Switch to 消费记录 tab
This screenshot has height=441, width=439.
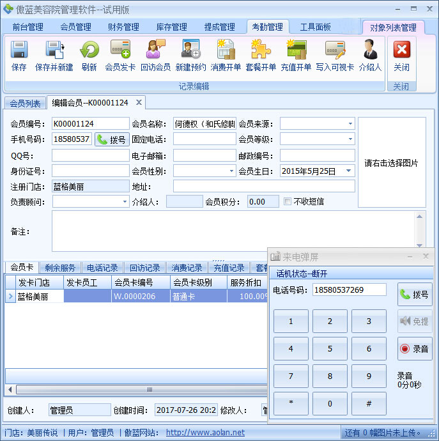coord(187,268)
